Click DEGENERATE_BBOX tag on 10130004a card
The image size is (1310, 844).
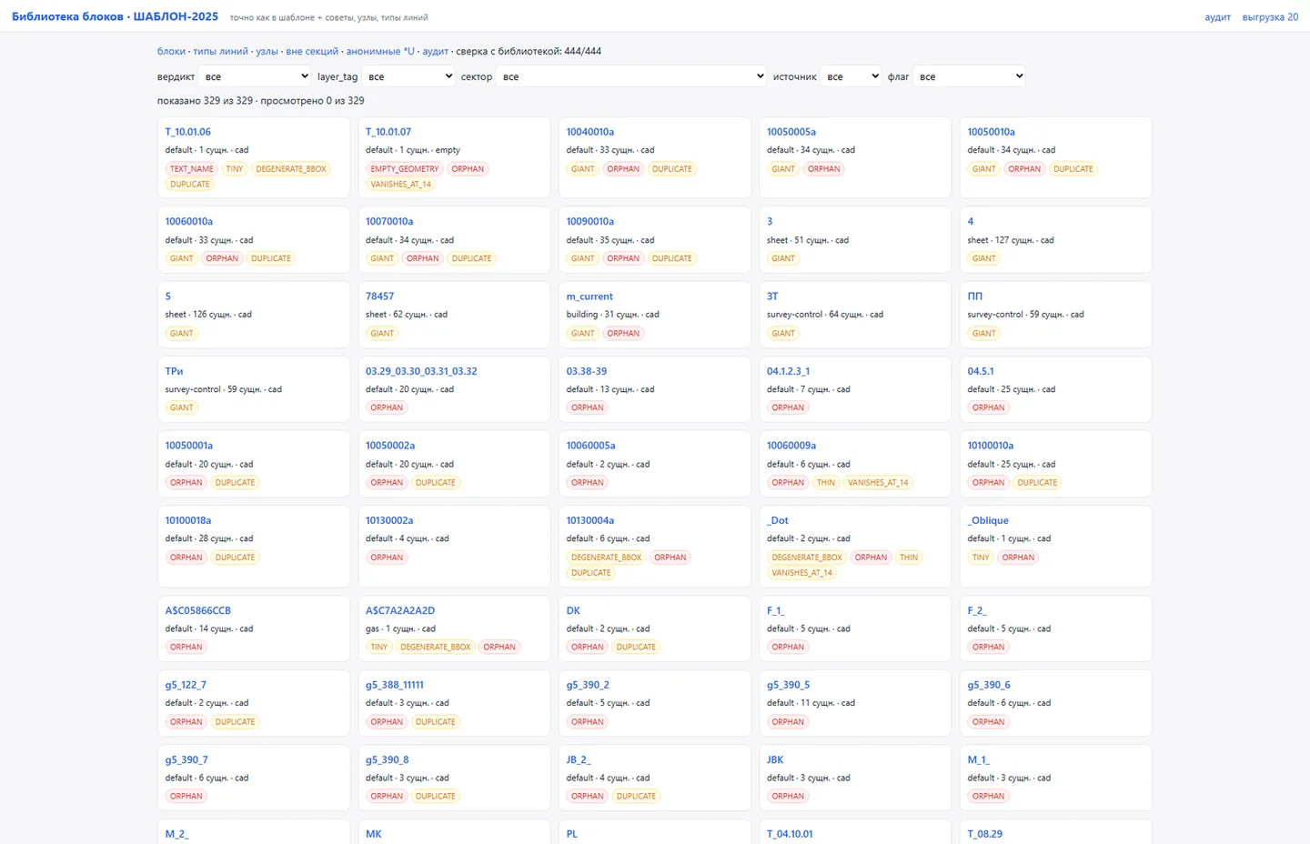coord(606,558)
